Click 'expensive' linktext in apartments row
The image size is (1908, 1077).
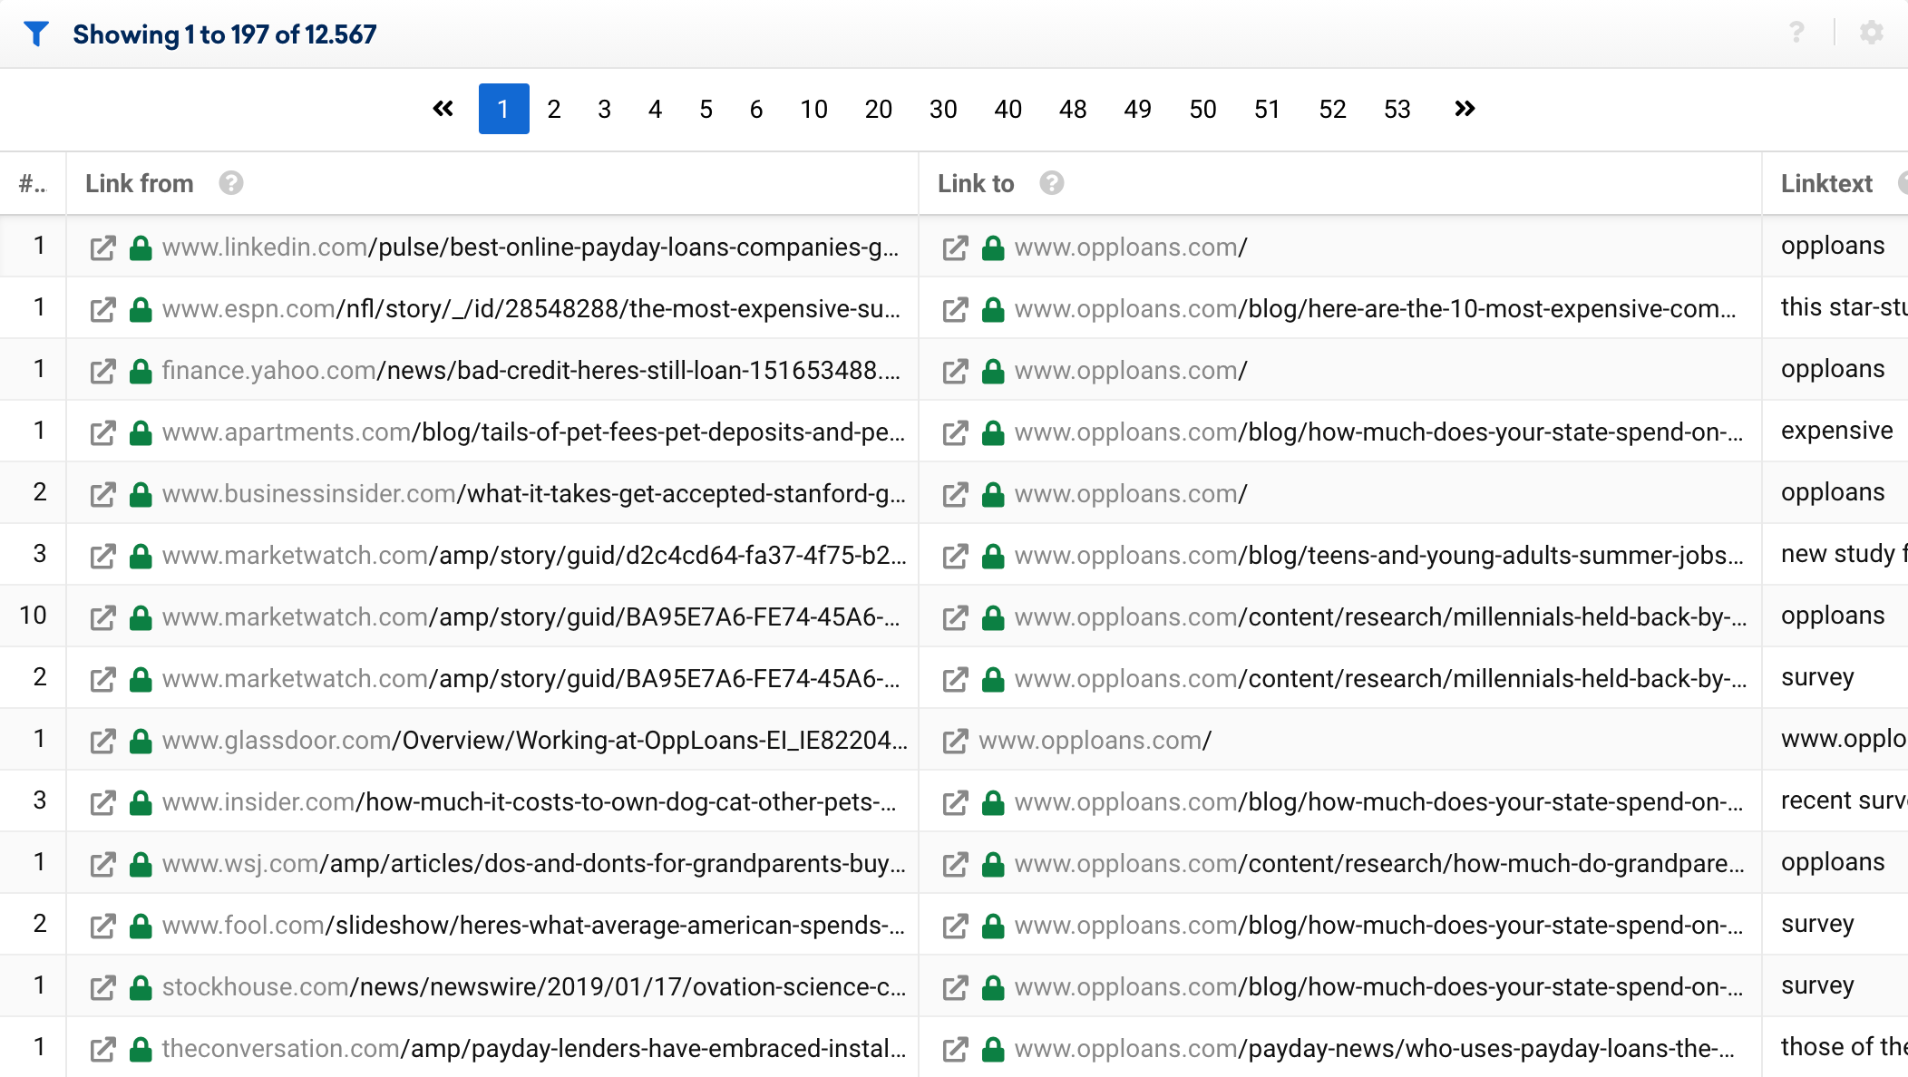(x=1837, y=431)
